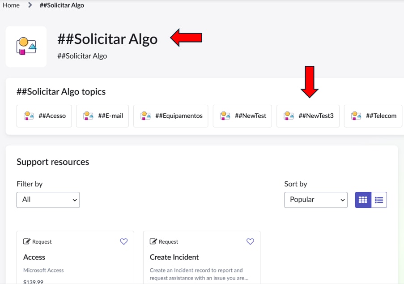The width and height of the screenshot is (404, 284).
Task: Favorite the Access request with the heart
Action: coord(123,241)
